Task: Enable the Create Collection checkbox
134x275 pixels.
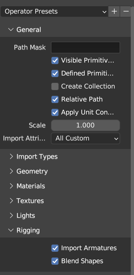Action: coord(55,86)
